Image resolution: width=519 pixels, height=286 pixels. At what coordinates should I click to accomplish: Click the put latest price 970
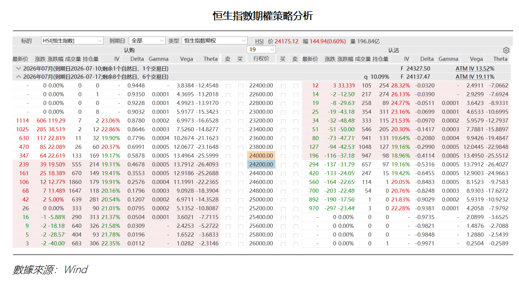click(x=314, y=208)
